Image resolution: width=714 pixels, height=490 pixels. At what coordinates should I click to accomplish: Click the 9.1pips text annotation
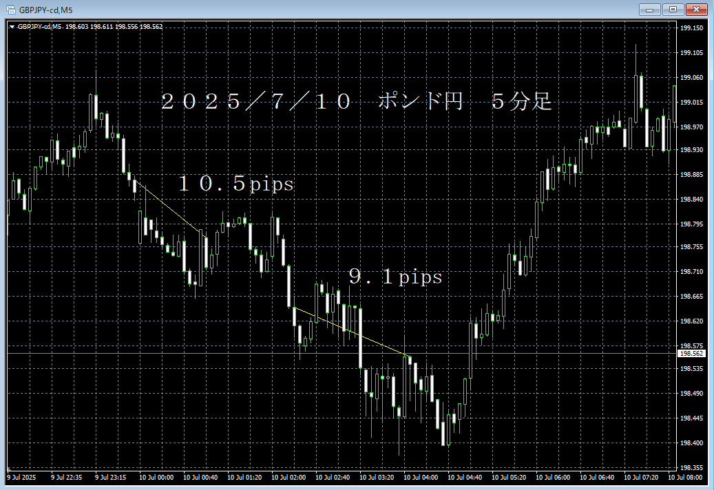pos(396,277)
